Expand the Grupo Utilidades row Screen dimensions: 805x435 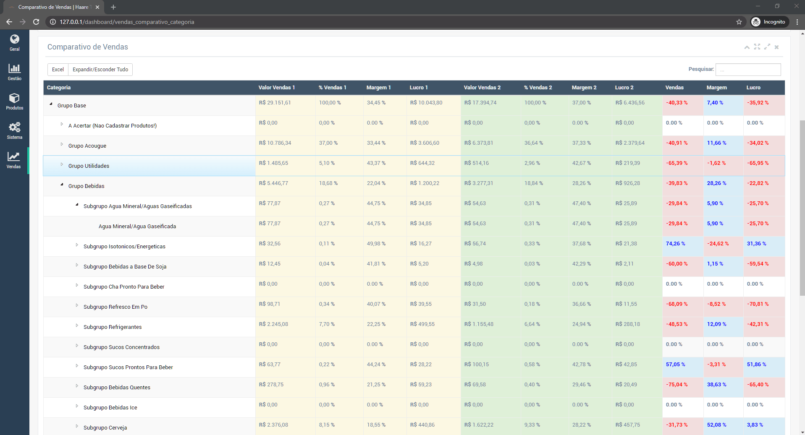[x=62, y=164]
